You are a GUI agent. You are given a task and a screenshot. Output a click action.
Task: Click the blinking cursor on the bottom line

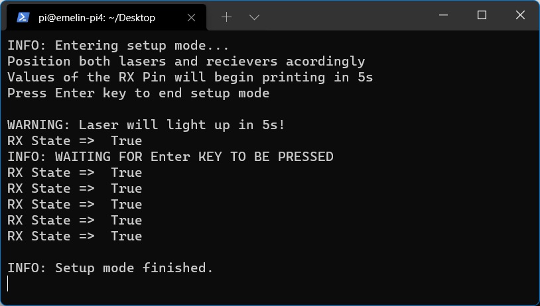7,284
